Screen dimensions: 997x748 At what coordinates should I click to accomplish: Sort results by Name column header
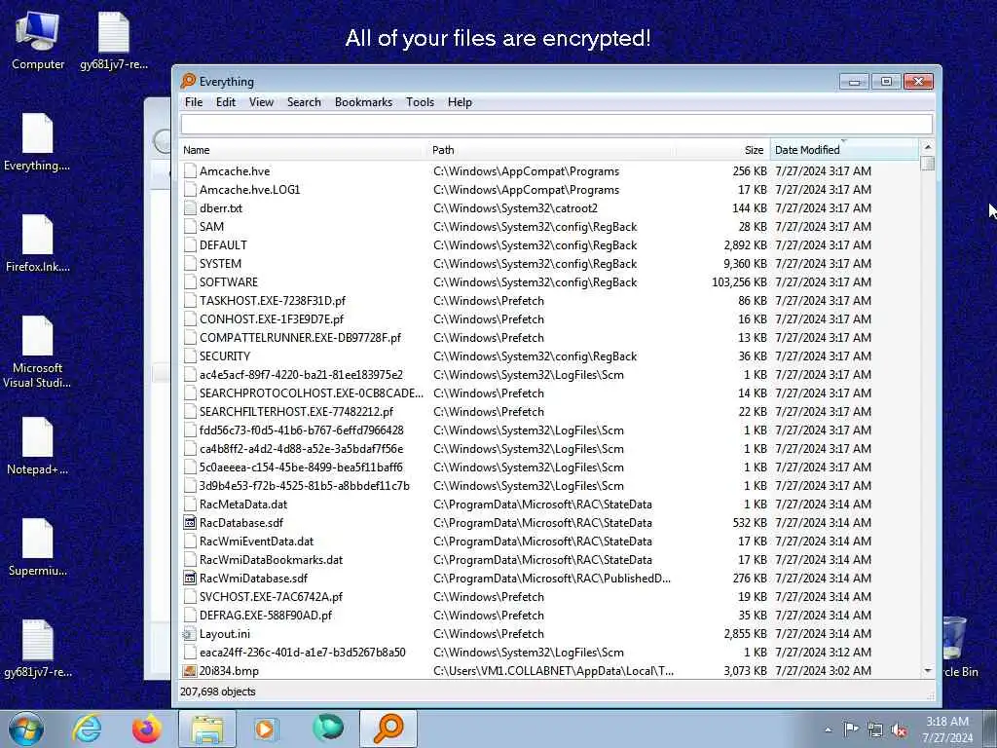pos(304,150)
